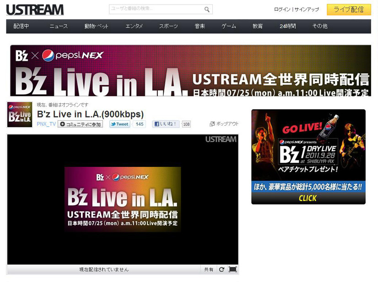The height and width of the screenshot is (282, 378).
Task: Select the 動物・ペット navigation item
Action: 96,26
